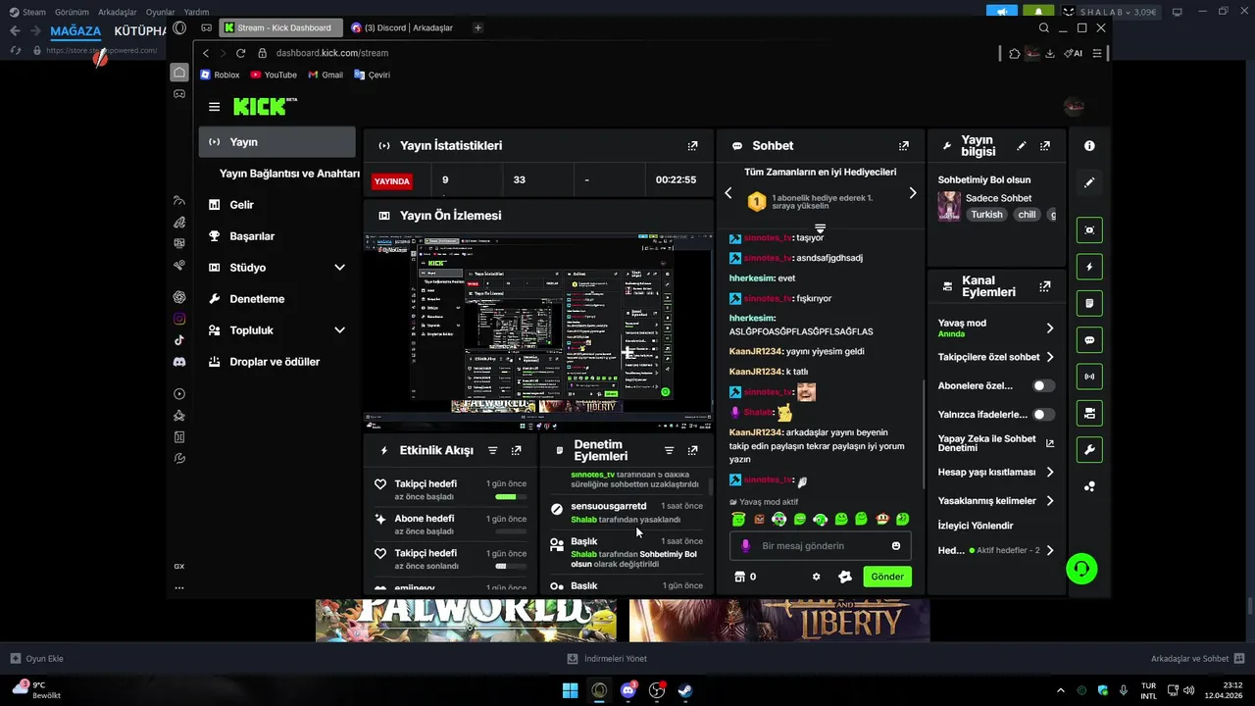Click the pencil edit icon in right toolbar
The image size is (1255, 706).
pos(1089,182)
